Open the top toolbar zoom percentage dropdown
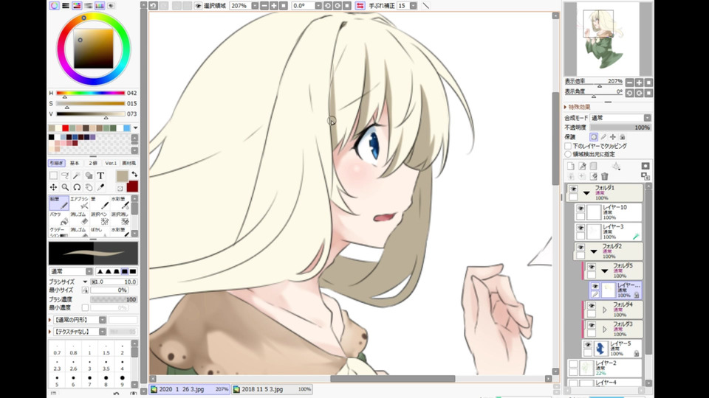This screenshot has width=709, height=398. 255,6
